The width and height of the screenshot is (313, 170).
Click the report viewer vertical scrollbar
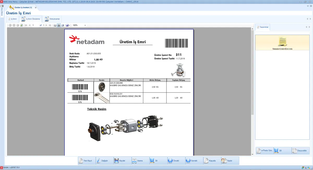pos(252,78)
